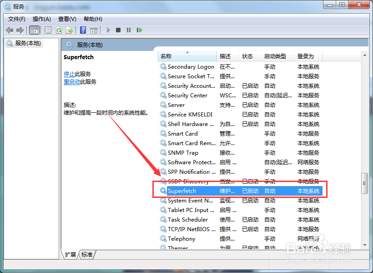This screenshot has height=273, width=373.
Task: Click the Forward navigation arrow
Action: pos(20,30)
